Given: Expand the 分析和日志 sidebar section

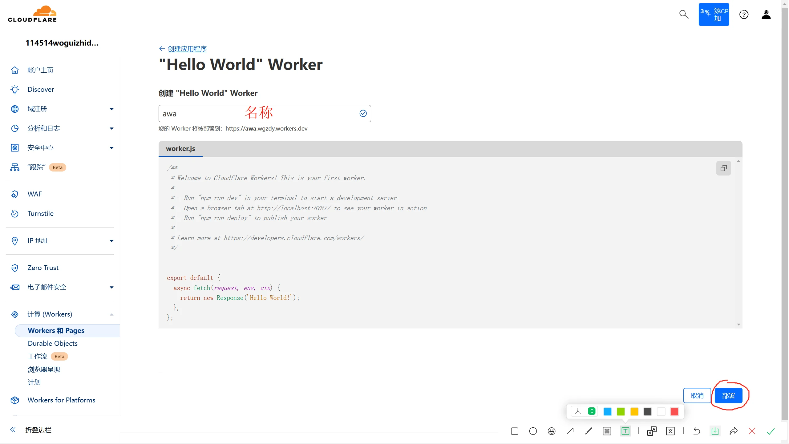Looking at the screenshot, I should 111,128.
